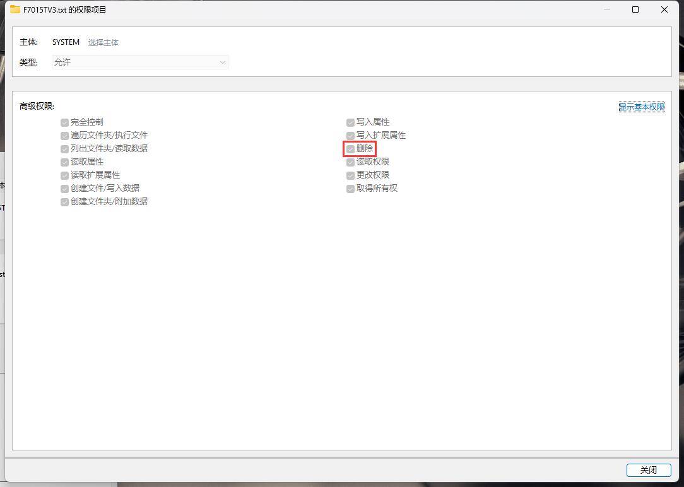This screenshot has width=684, height=487.
Task: Toggle the 读取扩展属性 checkbox
Action: tap(64, 175)
